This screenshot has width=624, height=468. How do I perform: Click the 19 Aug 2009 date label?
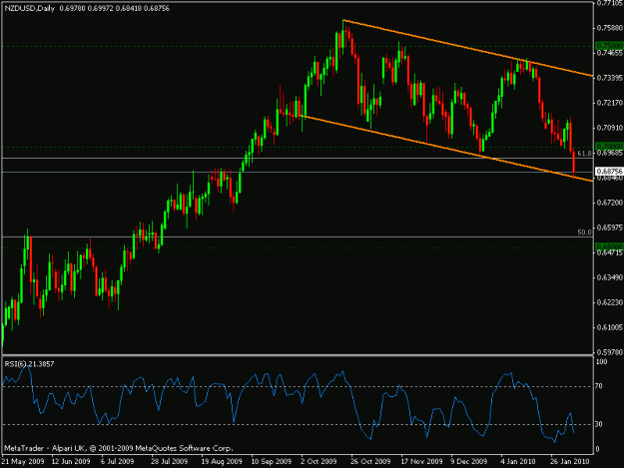point(222,462)
